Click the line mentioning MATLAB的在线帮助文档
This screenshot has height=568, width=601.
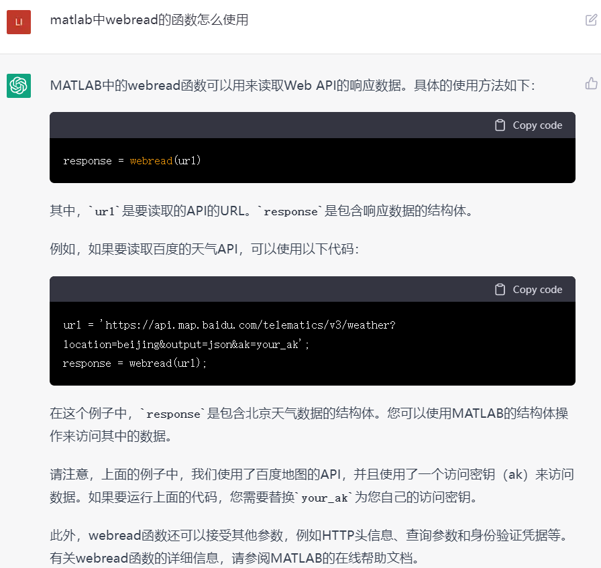[234, 558]
